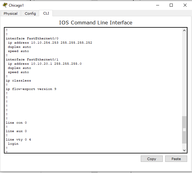Screen dimensions: 192x173
Task: Click the CLI scrollbar down arrow
Action: 184,150
